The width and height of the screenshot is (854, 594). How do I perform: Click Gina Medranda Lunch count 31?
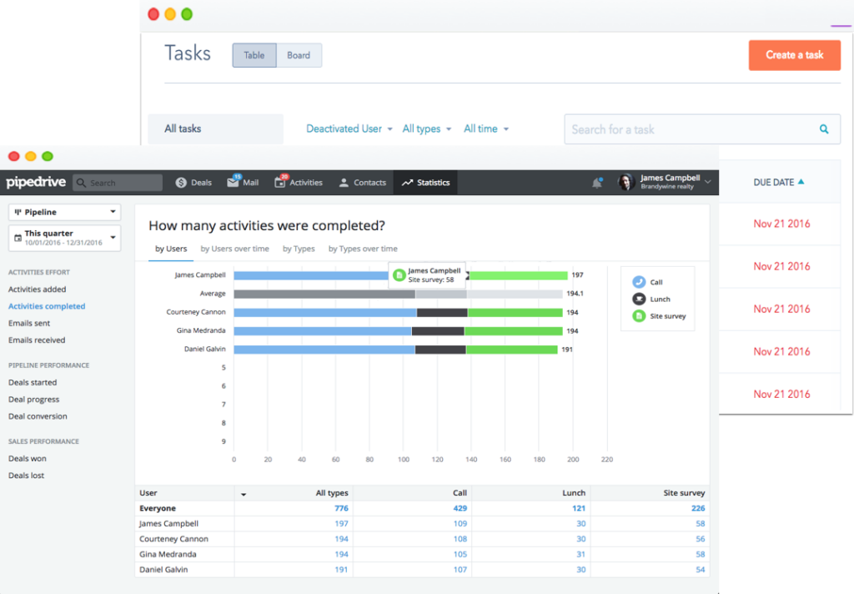(581, 554)
